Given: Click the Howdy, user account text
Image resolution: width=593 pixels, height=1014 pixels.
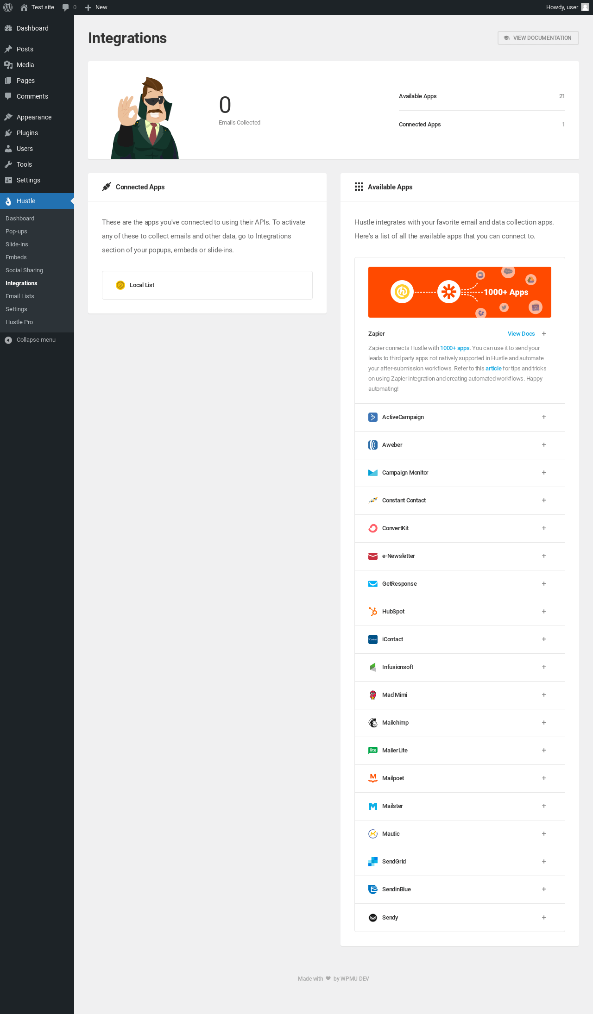Looking at the screenshot, I should (x=562, y=7).
